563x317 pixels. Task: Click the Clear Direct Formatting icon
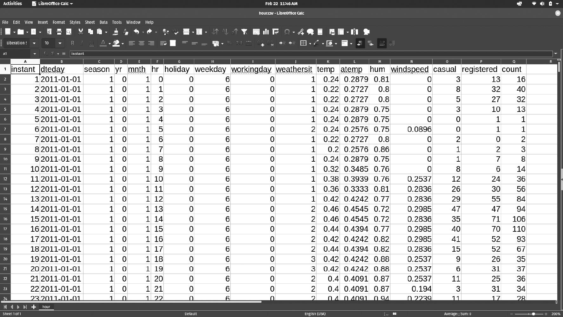125,32
